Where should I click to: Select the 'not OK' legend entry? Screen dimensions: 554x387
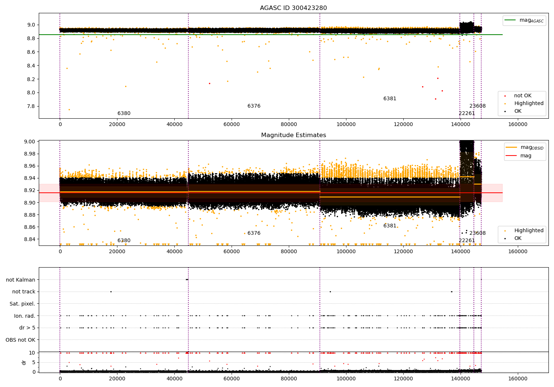[x=523, y=96]
